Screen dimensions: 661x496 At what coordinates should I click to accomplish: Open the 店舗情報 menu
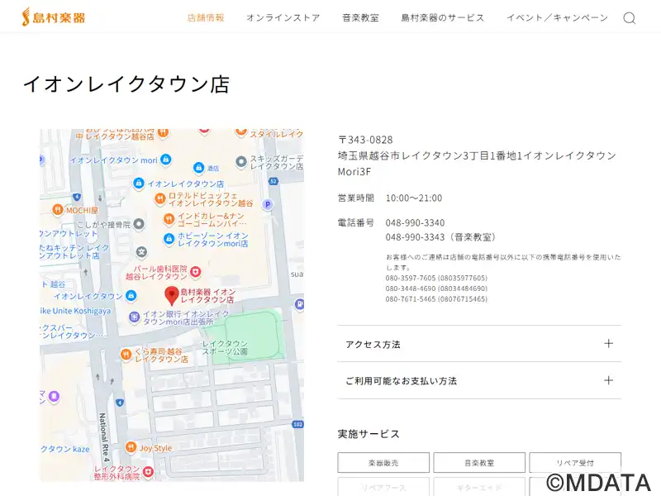pos(206,17)
